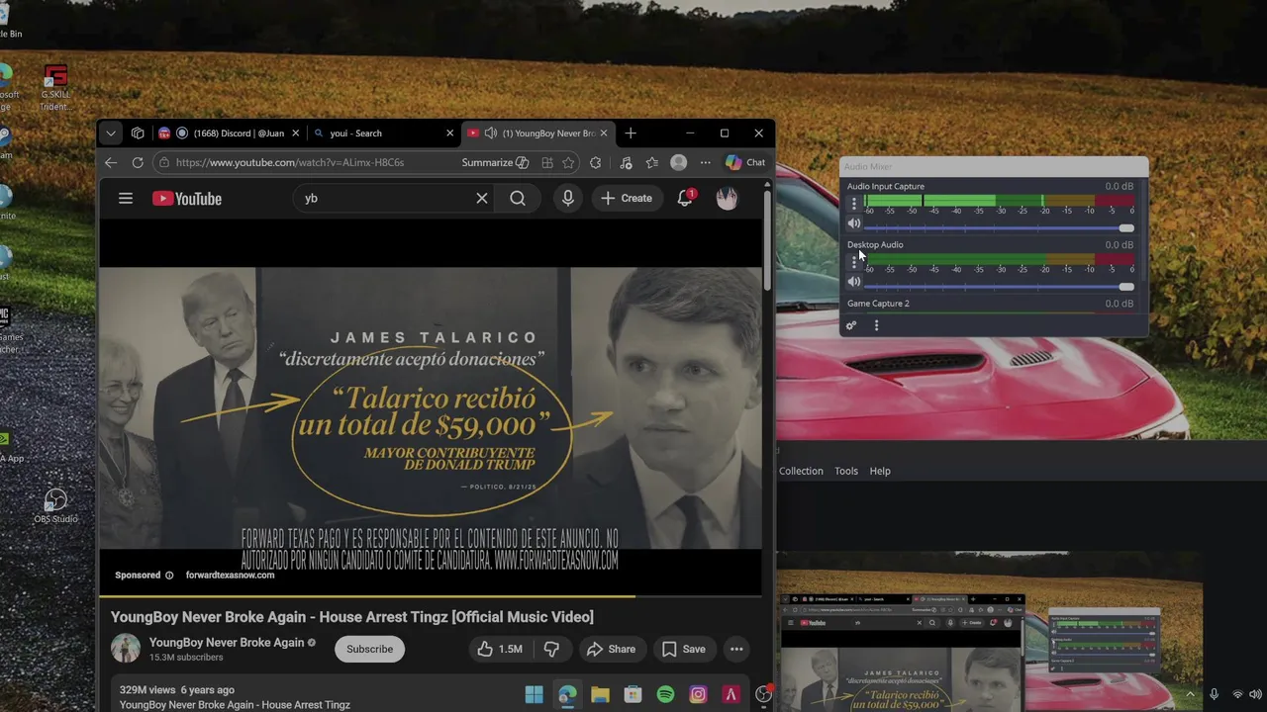Image resolution: width=1267 pixels, height=712 pixels.
Task: Share the YouTube video
Action: 611,649
